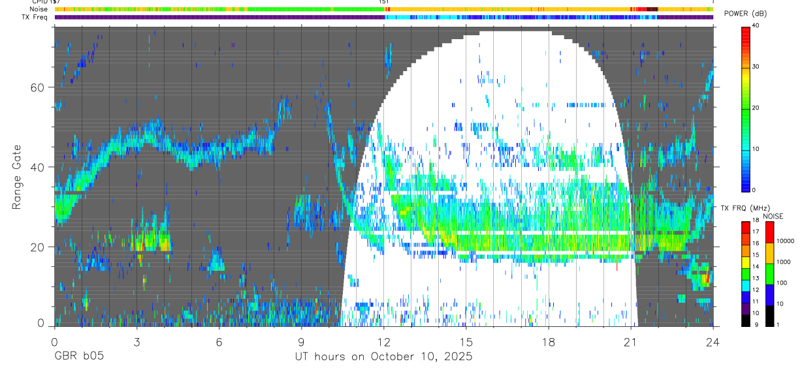Click the 1000 label on noise scale
Image resolution: width=802 pixels, height=370 pixels.
click(784, 262)
